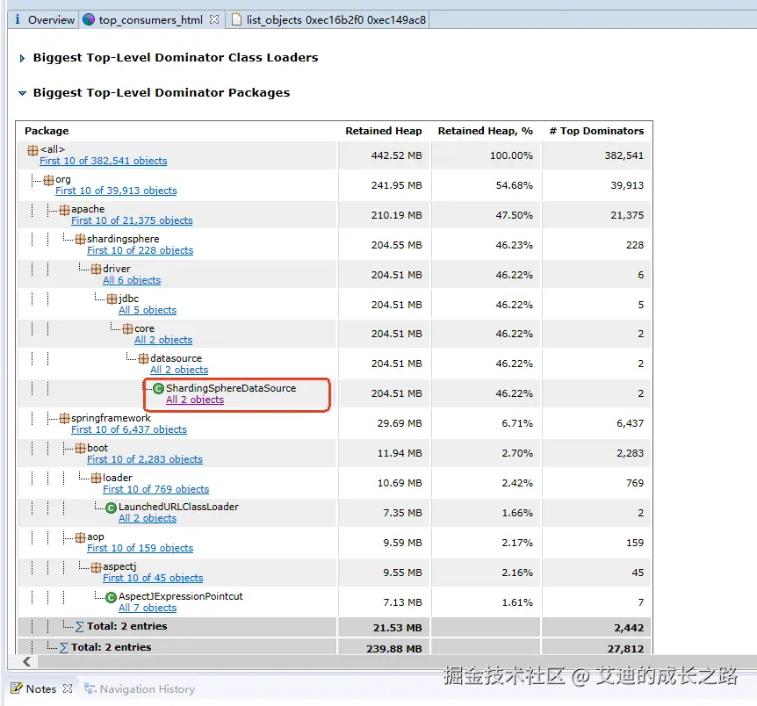This screenshot has height=706, width=757.
Task: Click the 'Retained Heap, %' column header
Action: coord(485,132)
